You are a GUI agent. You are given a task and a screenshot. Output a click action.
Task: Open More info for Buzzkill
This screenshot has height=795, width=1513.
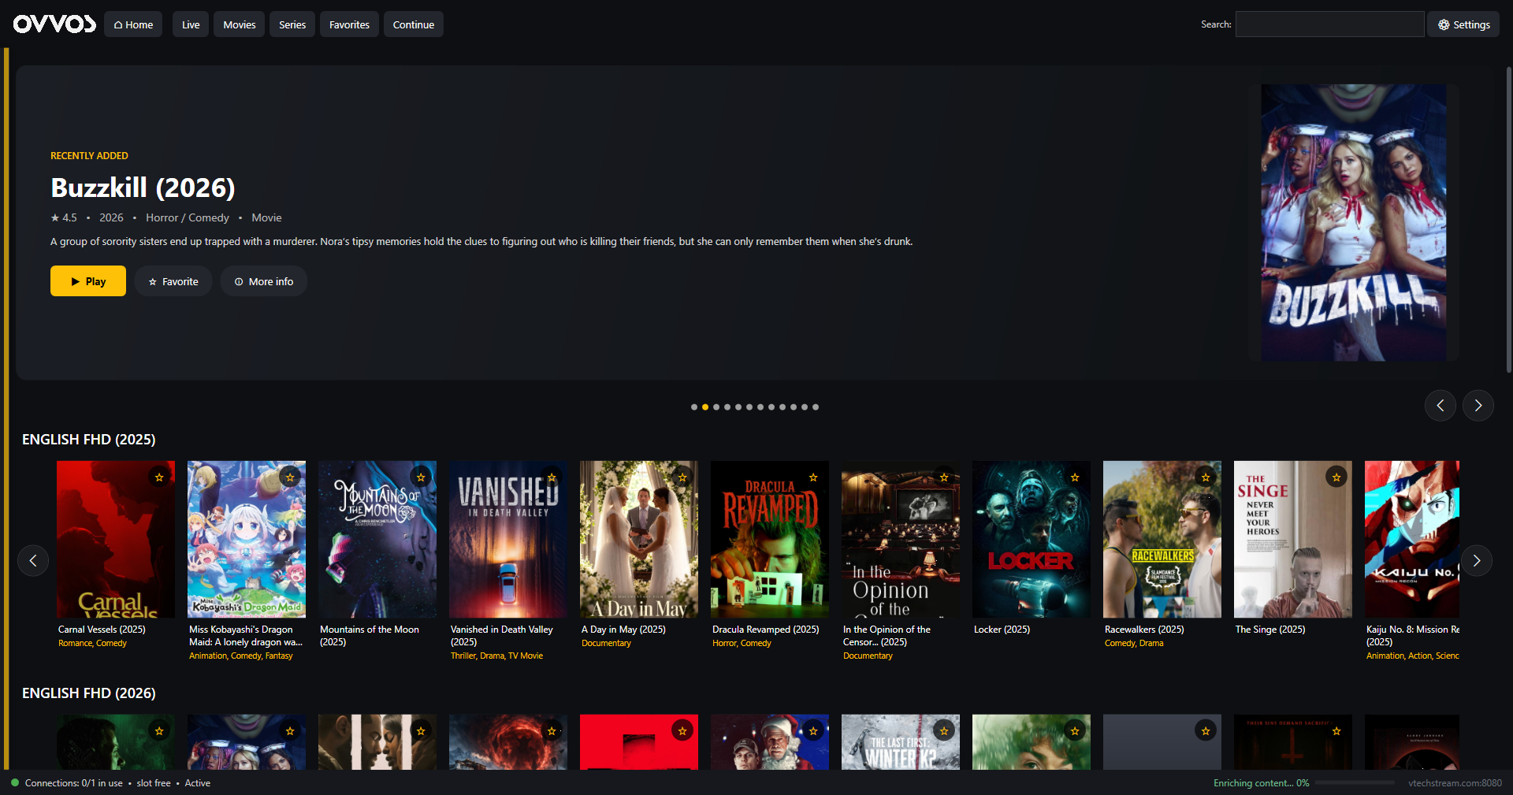click(264, 281)
